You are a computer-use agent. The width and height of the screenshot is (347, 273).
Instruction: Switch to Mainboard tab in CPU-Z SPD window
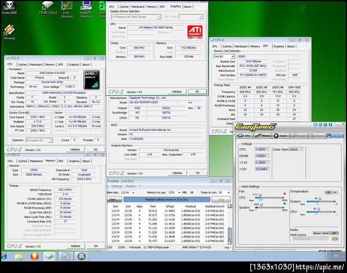coord(241,46)
